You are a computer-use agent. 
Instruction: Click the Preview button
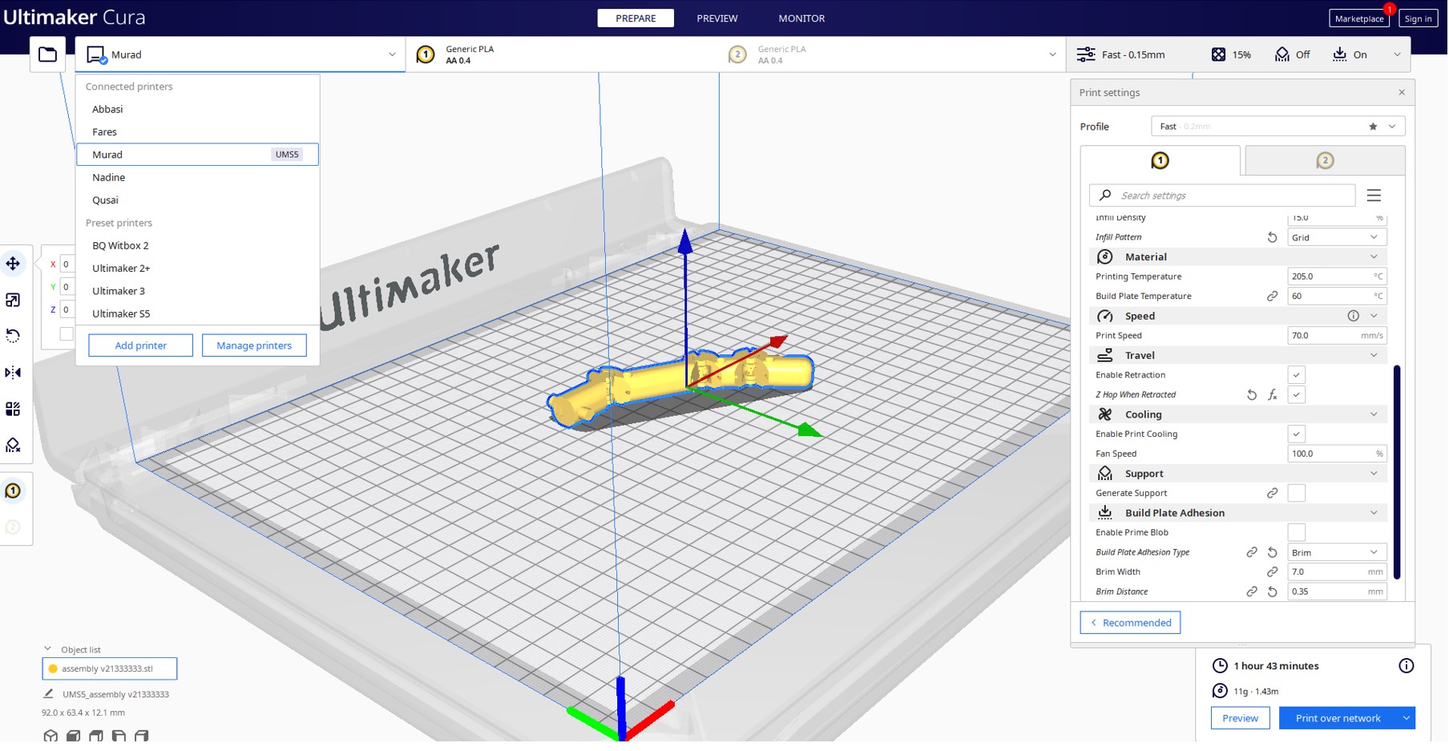(1241, 718)
